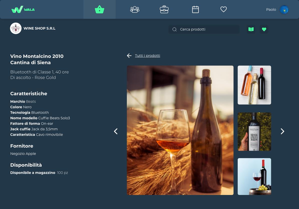Click the WALA logo
299x209 pixels.
pyautogui.click(x=23, y=9)
